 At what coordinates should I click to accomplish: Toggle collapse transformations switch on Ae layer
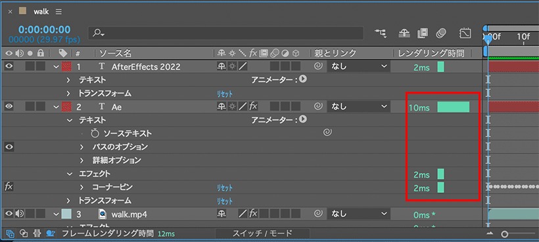pos(232,107)
